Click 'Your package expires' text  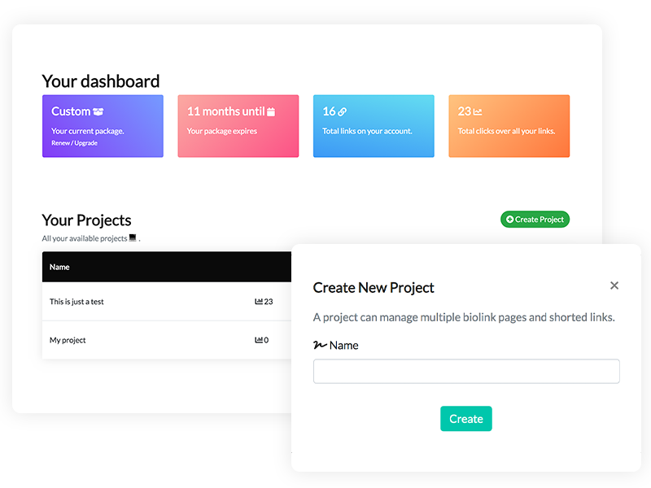coord(221,131)
